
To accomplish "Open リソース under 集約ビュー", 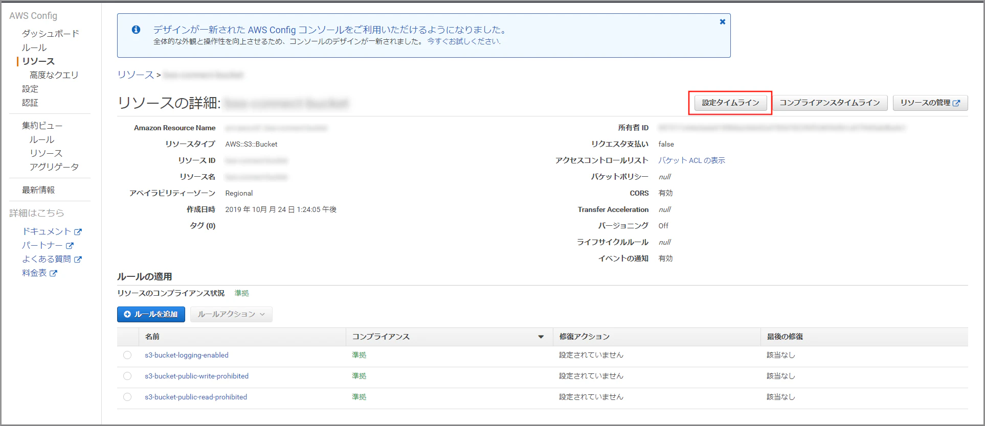I will (46, 153).
